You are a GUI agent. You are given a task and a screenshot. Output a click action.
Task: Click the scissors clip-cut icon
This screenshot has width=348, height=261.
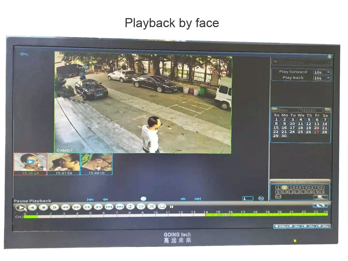152,207
